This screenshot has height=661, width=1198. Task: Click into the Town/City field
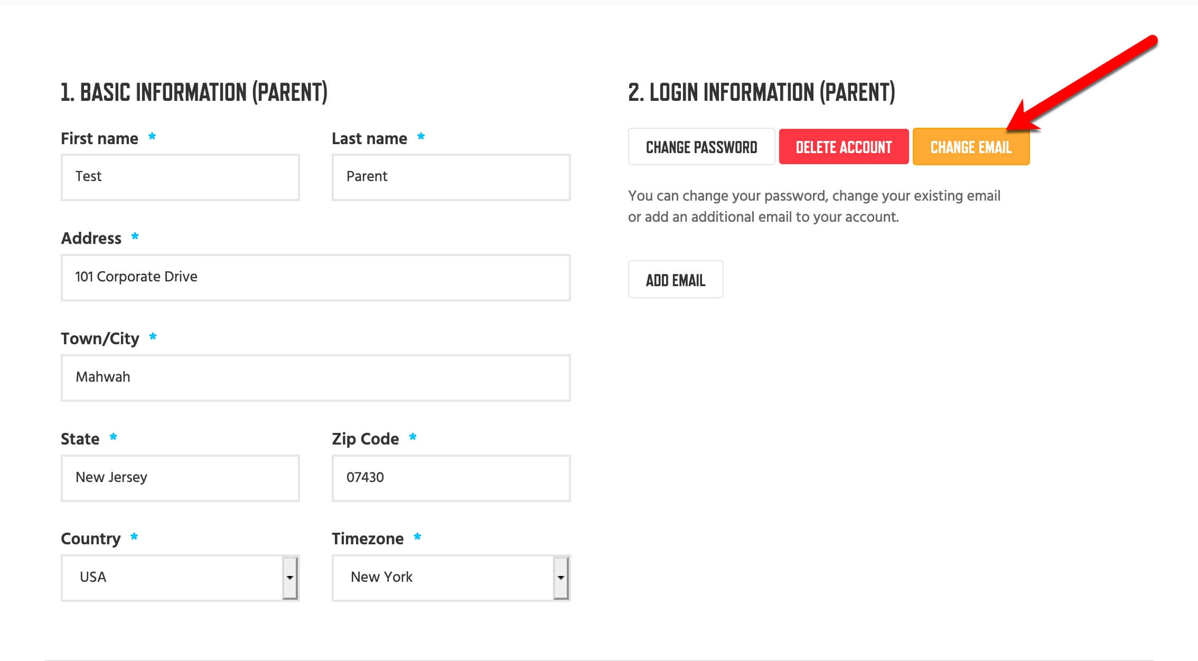tap(316, 377)
